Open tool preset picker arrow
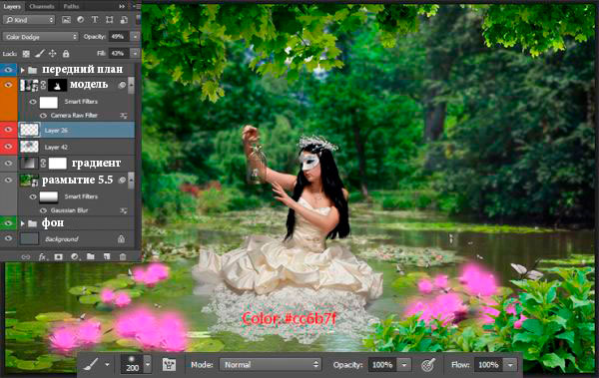Viewport: 599px width, 378px height. pos(108,365)
